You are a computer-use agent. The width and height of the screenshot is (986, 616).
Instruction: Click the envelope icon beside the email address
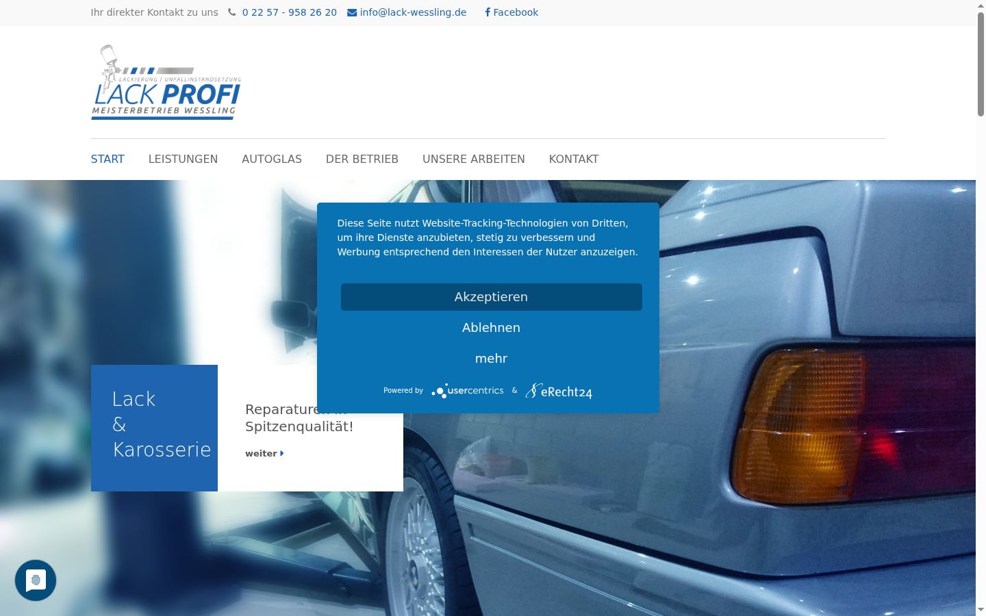point(352,12)
